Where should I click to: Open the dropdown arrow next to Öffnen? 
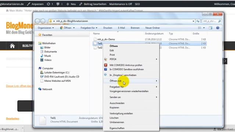click(x=74, y=28)
